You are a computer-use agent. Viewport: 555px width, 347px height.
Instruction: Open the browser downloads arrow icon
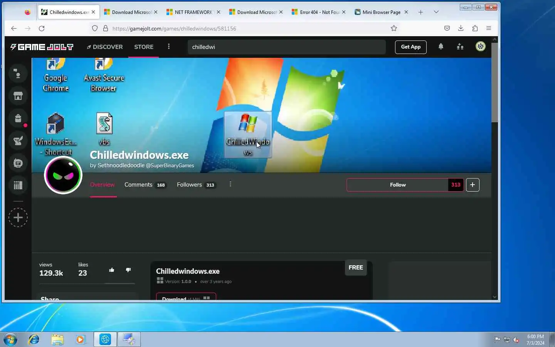[x=461, y=28]
